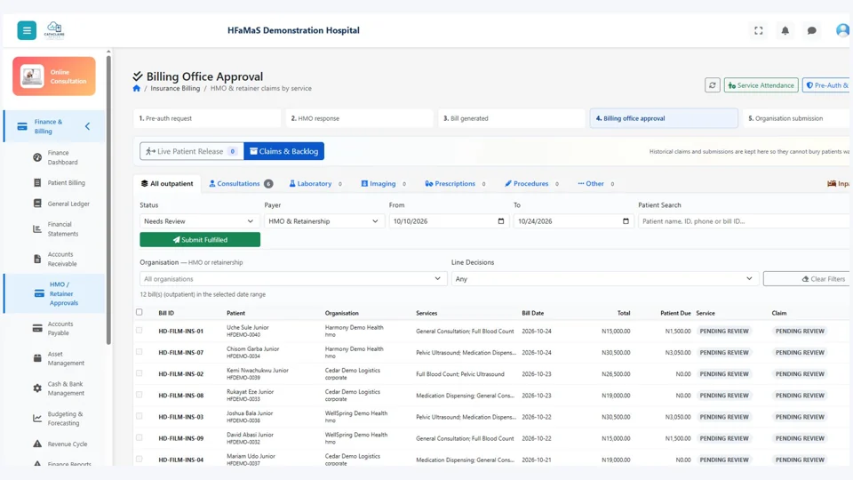Select checkbox for bill HD-FILM-INS-01
Screen dimensions: 853x480
point(140,331)
